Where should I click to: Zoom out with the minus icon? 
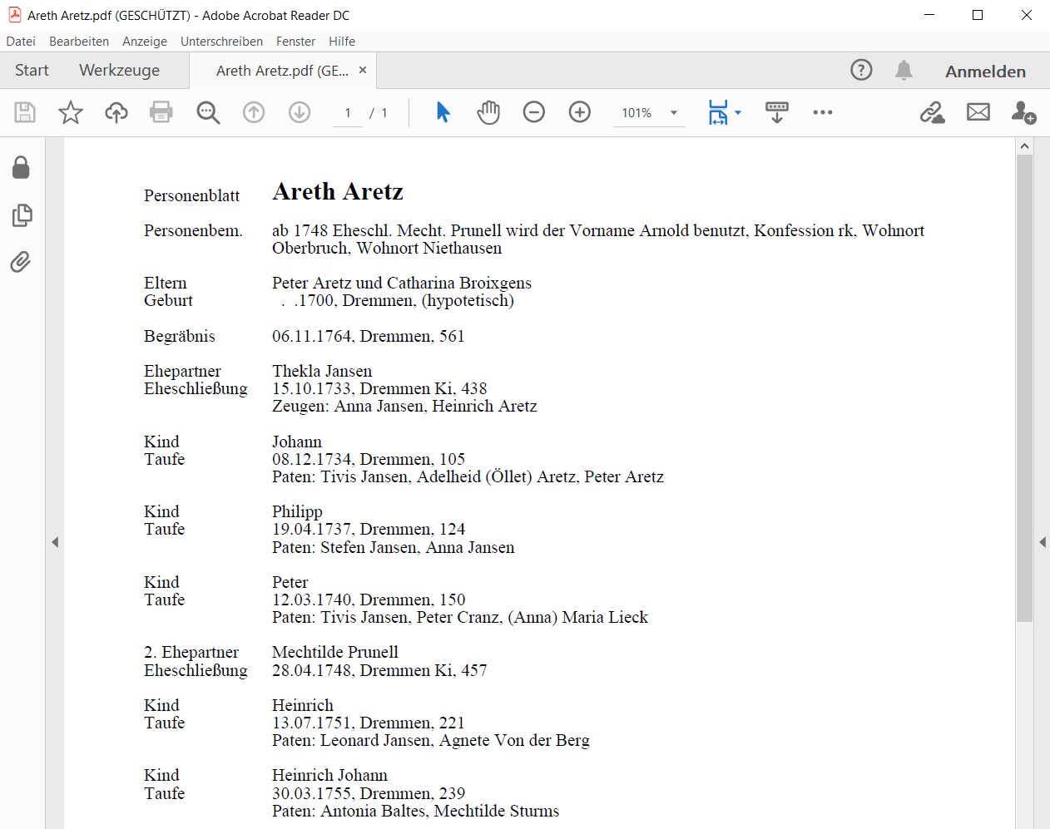coord(534,112)
